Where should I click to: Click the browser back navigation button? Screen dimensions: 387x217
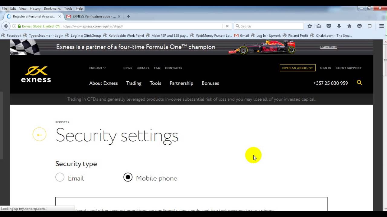click(x=6, y=26)
